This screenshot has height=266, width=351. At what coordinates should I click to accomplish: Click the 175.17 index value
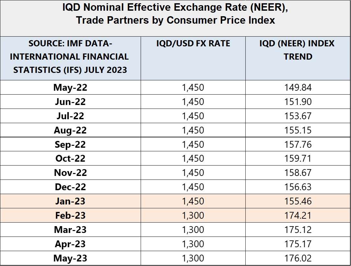pyautogui.click(x=297, y=244)
